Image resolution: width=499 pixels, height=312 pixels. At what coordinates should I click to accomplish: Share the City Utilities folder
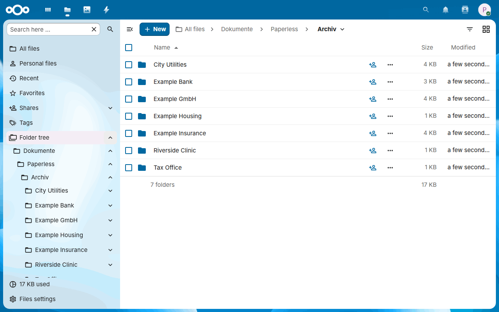click(x=373, y=65)
